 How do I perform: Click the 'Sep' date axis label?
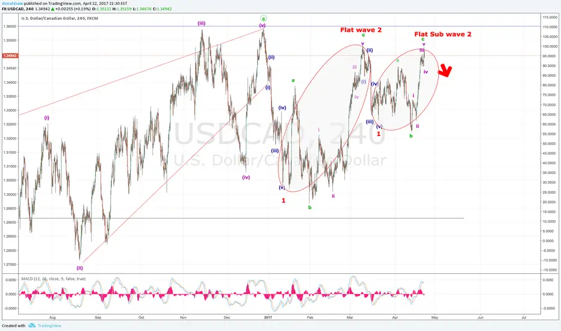point(98,317)
